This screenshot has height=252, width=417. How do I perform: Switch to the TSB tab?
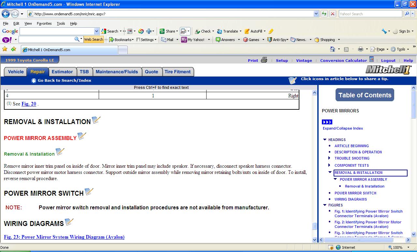click(84, 72)
